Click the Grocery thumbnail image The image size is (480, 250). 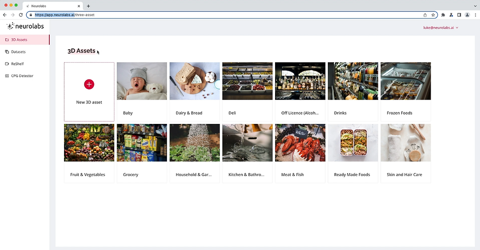tap(142, 143)
